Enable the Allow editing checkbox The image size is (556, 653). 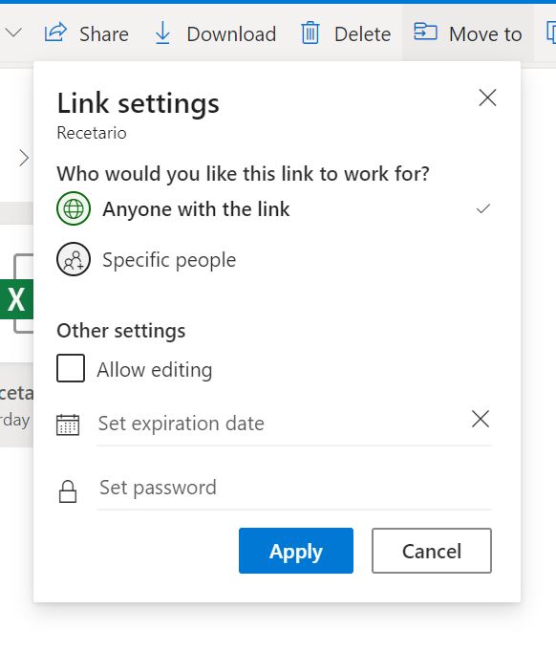point(71,368)
